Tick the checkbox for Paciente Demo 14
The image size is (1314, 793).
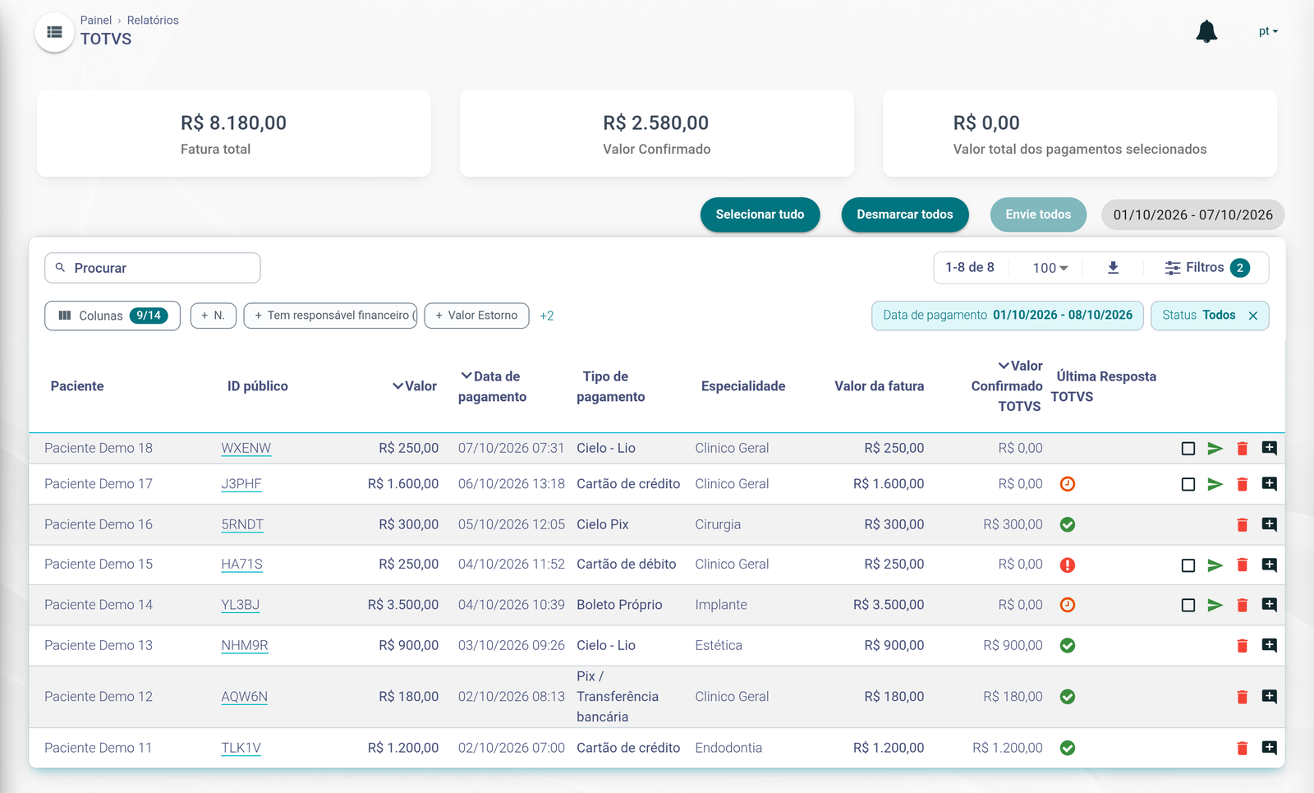tap(1188, 606)
